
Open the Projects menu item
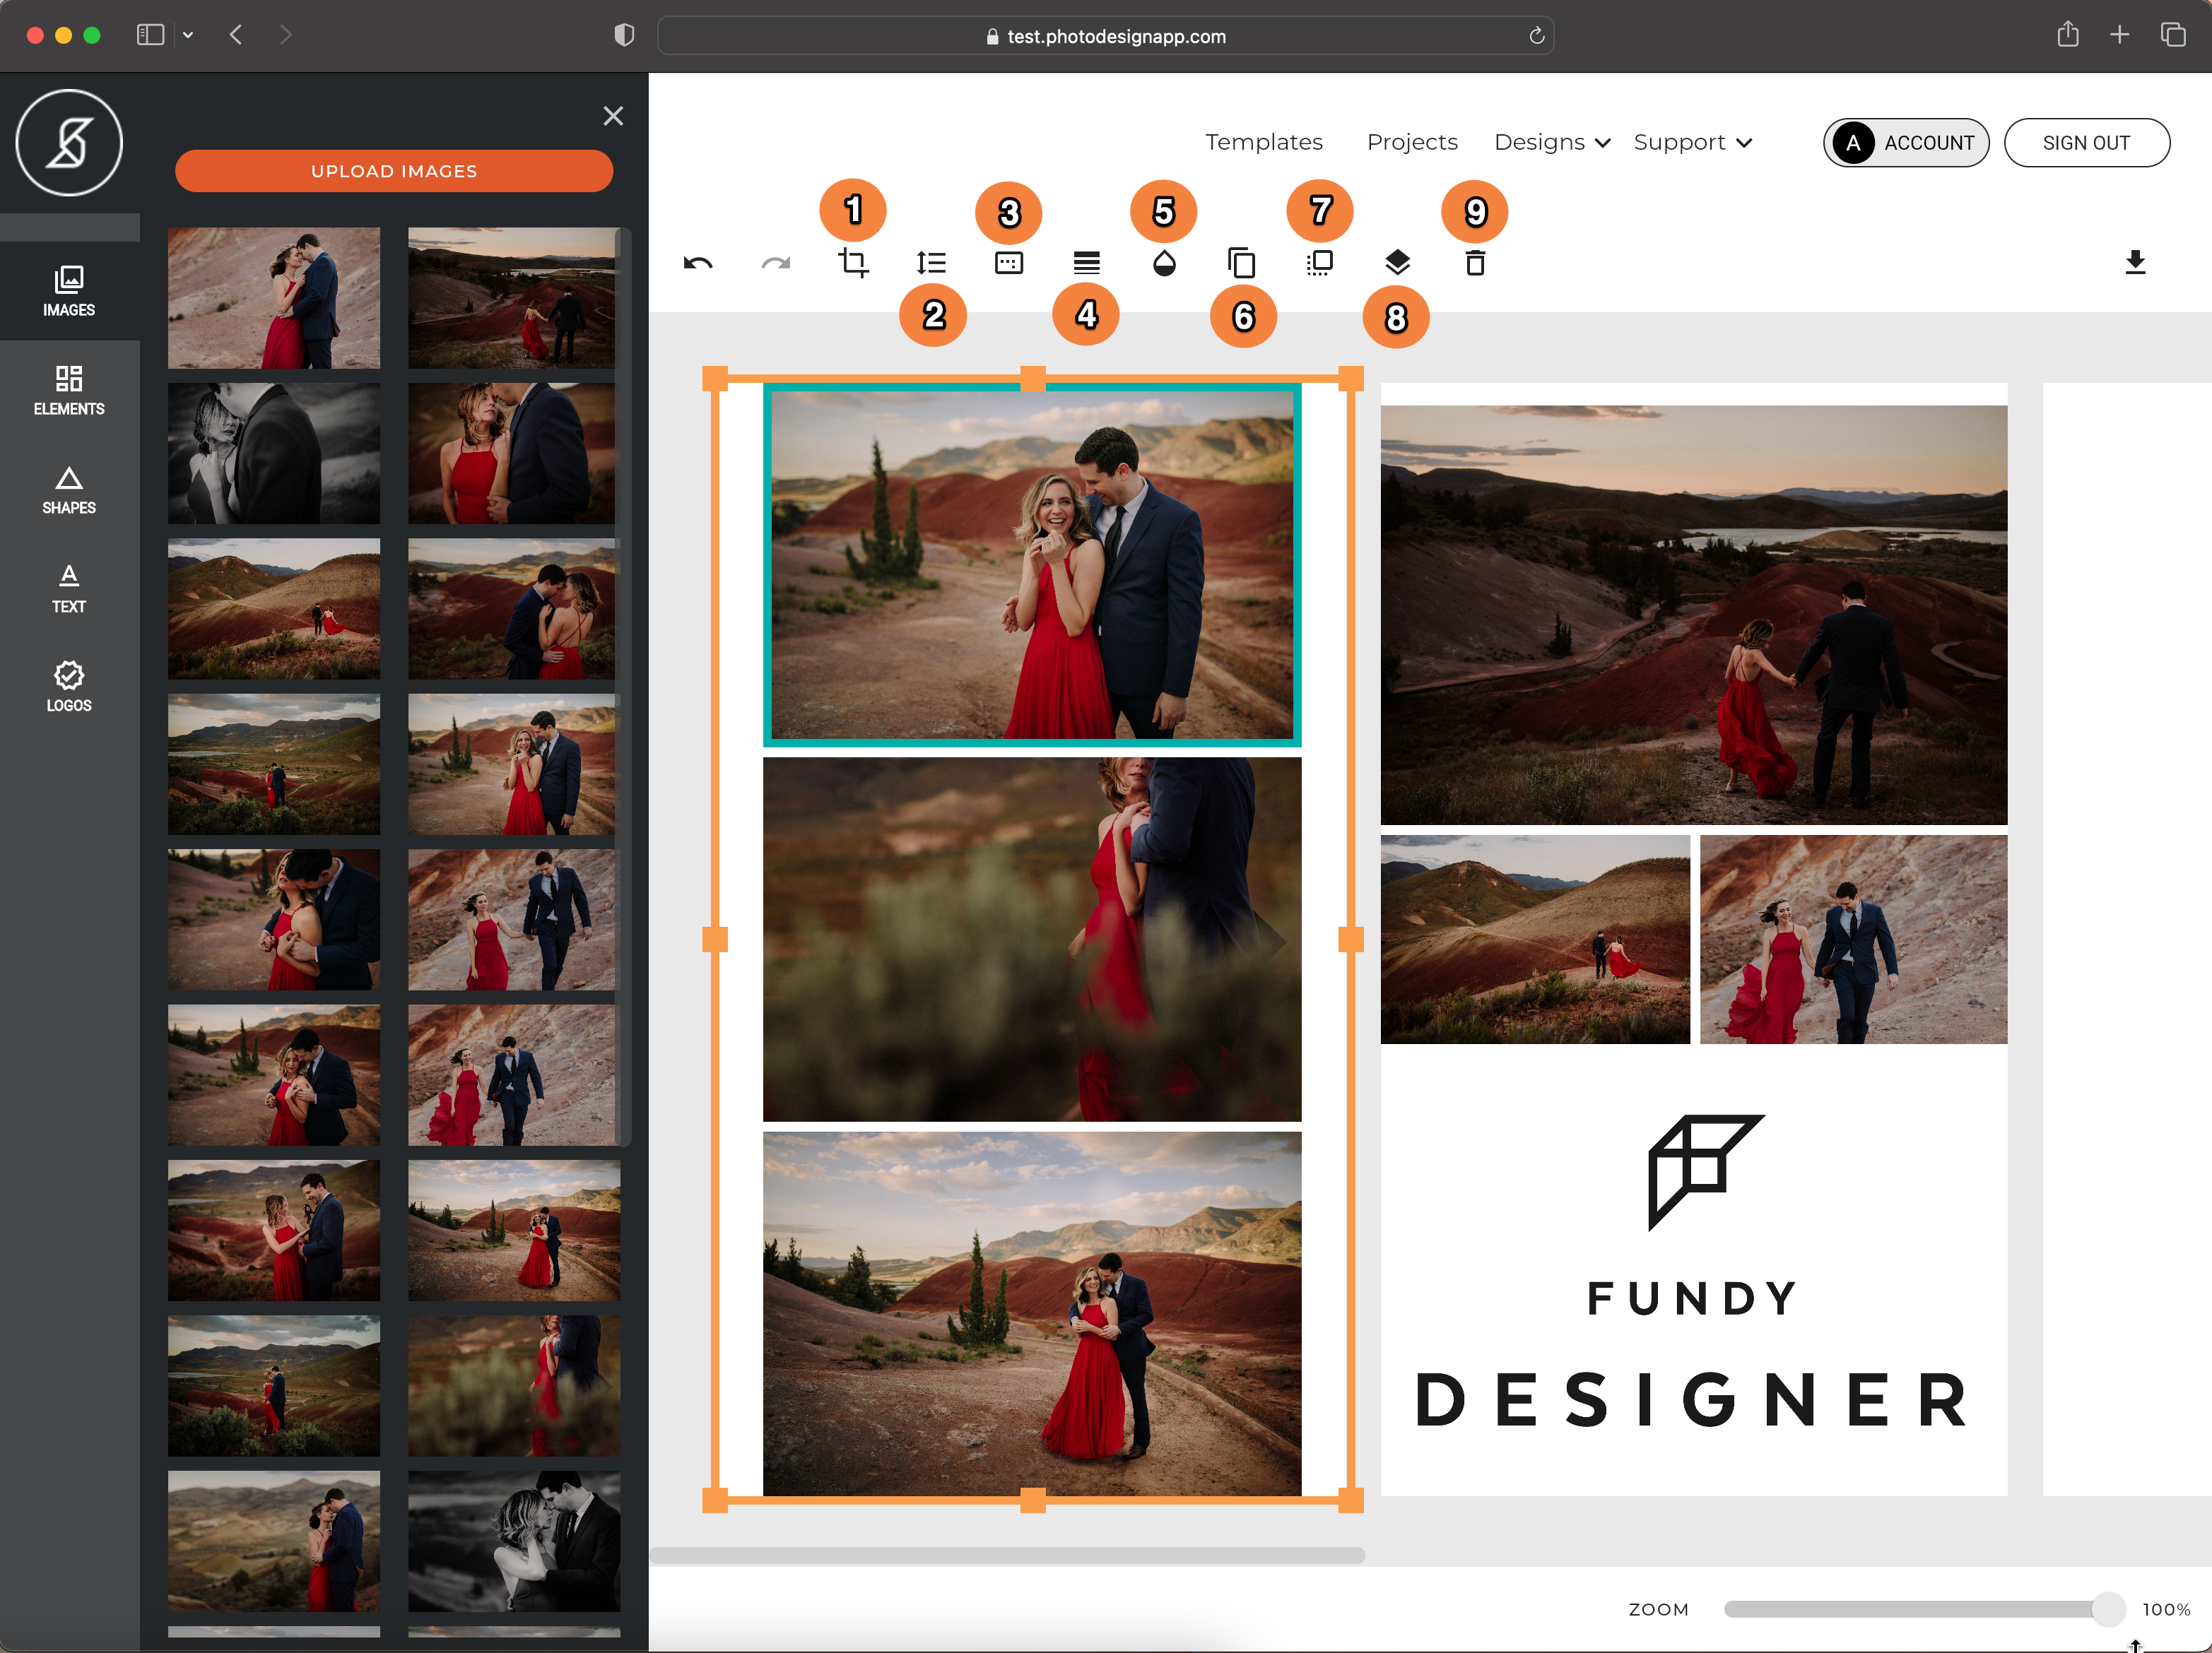coord(1412,142)
